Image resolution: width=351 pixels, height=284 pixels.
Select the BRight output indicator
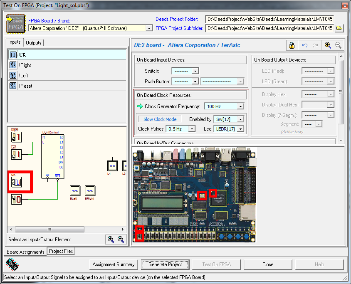(90, 191)
